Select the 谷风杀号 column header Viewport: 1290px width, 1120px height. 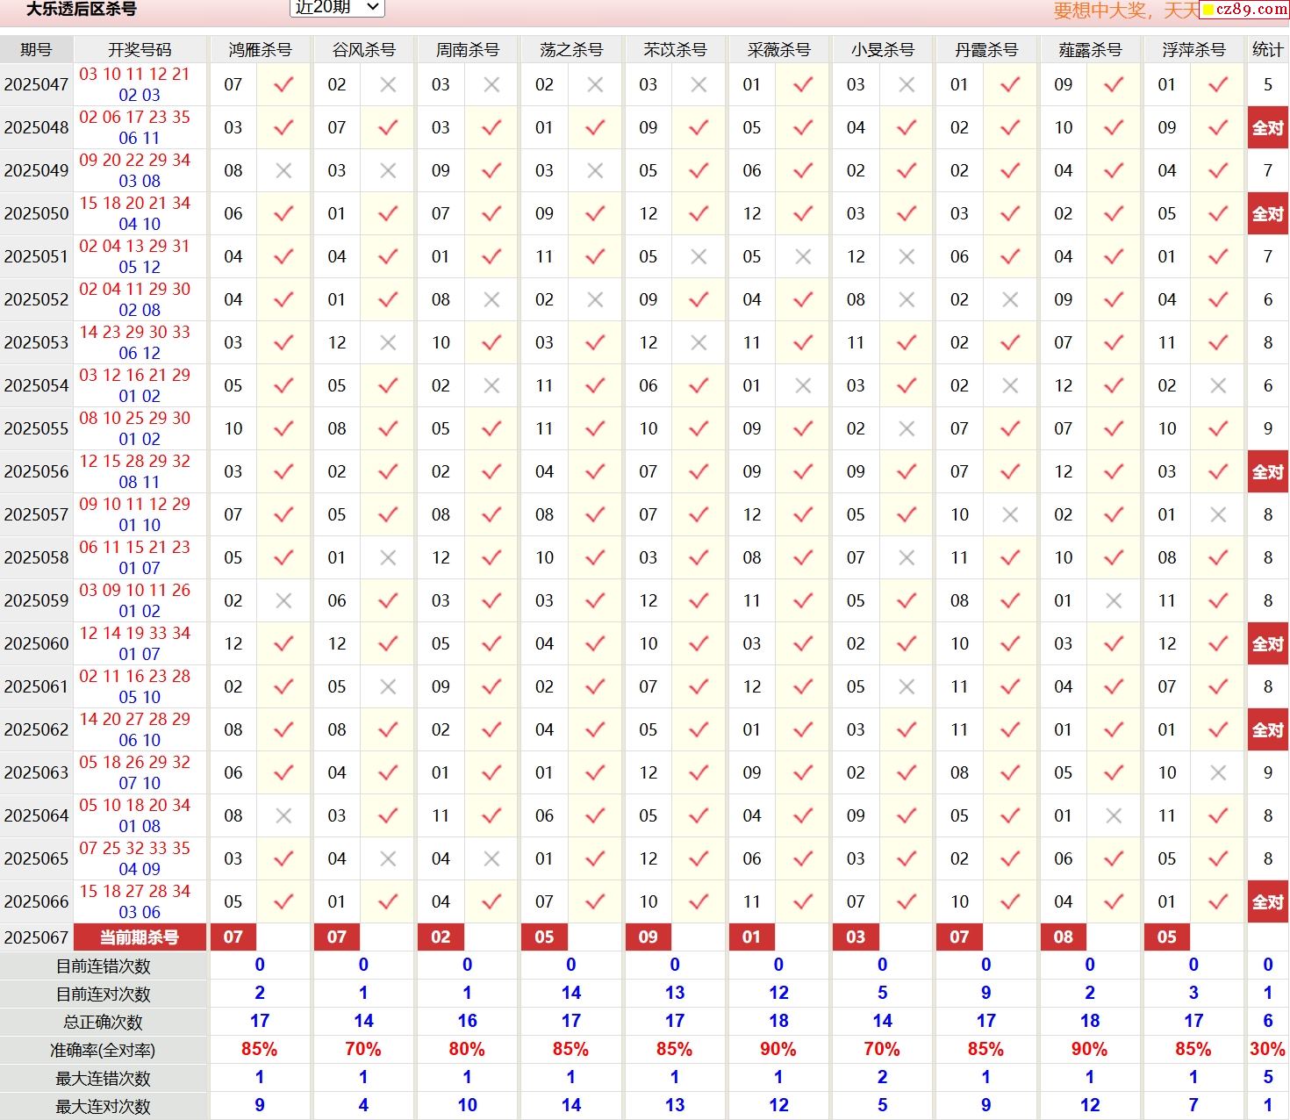point(363,50)
